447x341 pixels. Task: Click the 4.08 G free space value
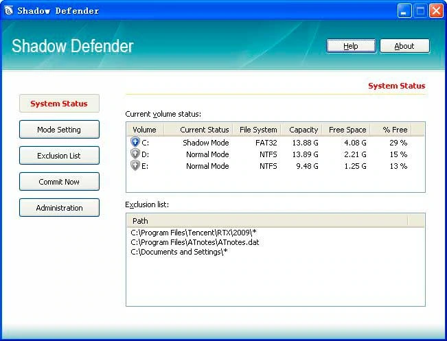point(355,143)
